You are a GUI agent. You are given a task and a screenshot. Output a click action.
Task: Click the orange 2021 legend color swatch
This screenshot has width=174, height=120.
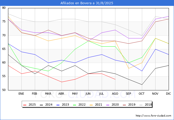(91, 105)
